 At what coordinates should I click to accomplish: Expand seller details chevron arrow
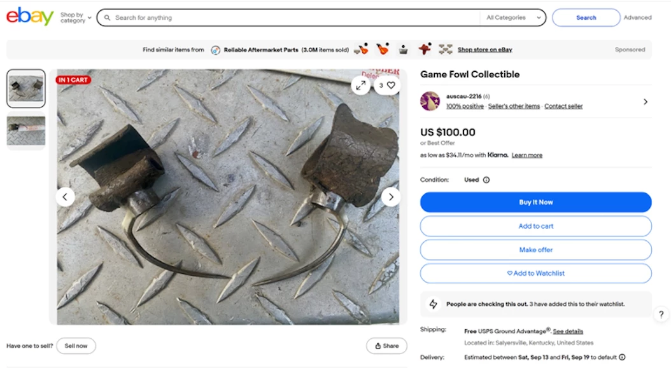click(646, 102)
